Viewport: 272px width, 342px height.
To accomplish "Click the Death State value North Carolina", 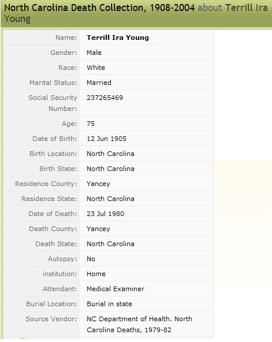I will [110, 244].
